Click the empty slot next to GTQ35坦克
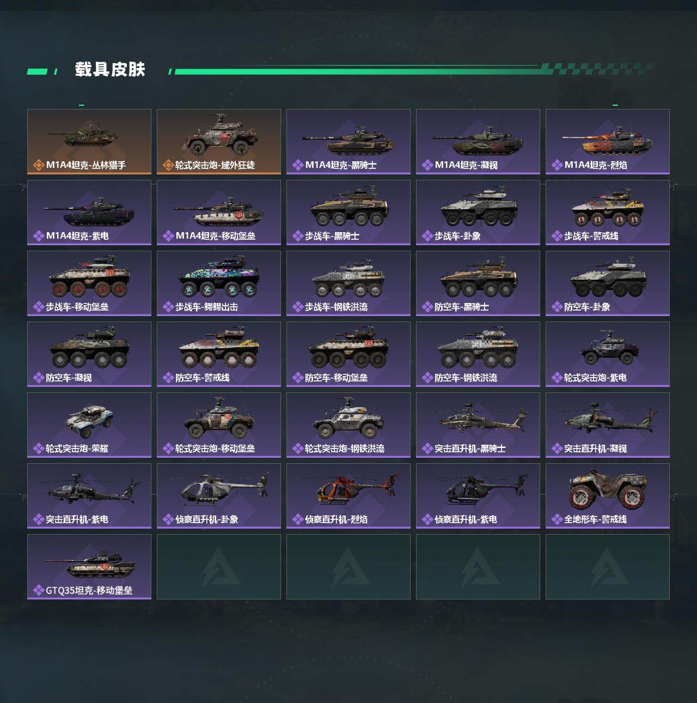 click(x=219, y=567)
